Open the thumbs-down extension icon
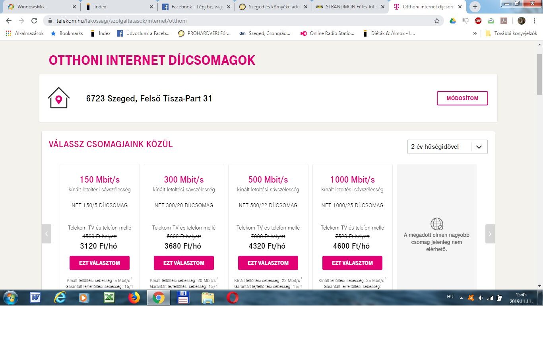This screenshot has height=358, width=543. pyautogui.click(x=465, y=21)
